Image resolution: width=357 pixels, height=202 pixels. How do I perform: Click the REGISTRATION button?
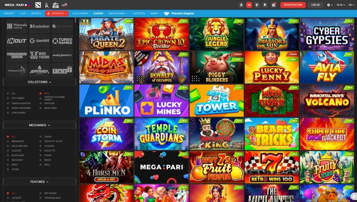click(x=293, y=5)
